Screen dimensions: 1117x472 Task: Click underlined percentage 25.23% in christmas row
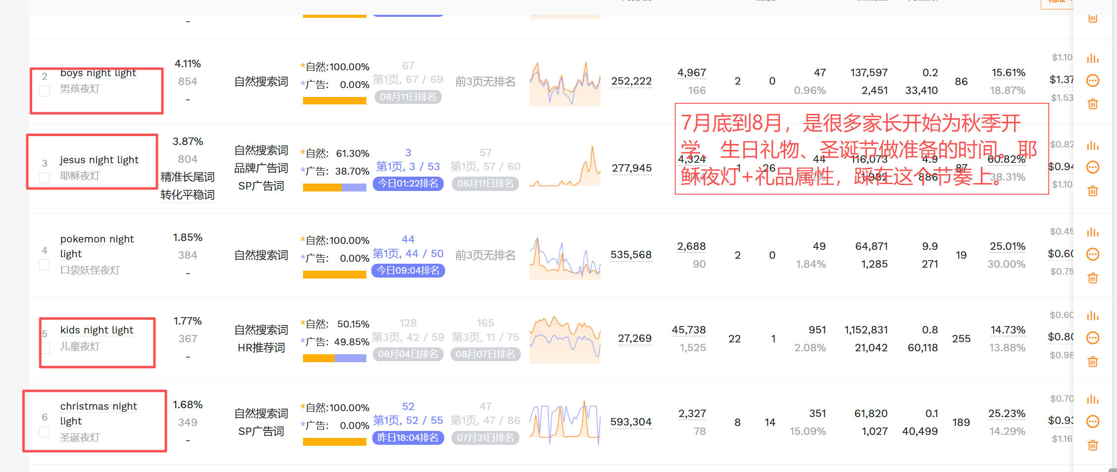coord(1007,414)
